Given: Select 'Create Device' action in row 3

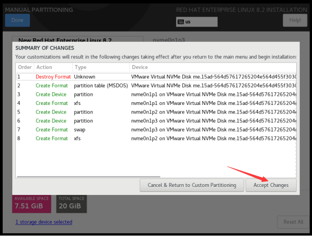Looking at the screenshot, I should [51, 95].
